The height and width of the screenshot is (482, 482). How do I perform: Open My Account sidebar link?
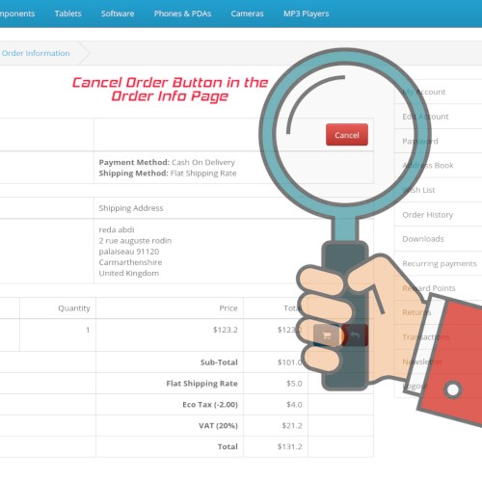(x=424, y=92)
